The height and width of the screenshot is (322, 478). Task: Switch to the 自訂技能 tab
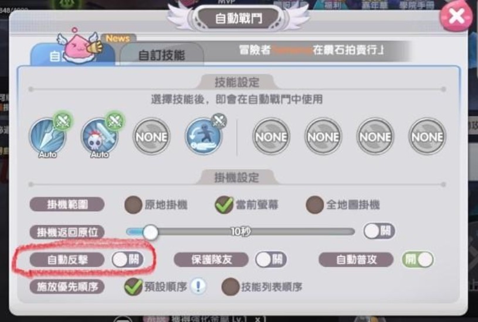click(x=162, y=55)
